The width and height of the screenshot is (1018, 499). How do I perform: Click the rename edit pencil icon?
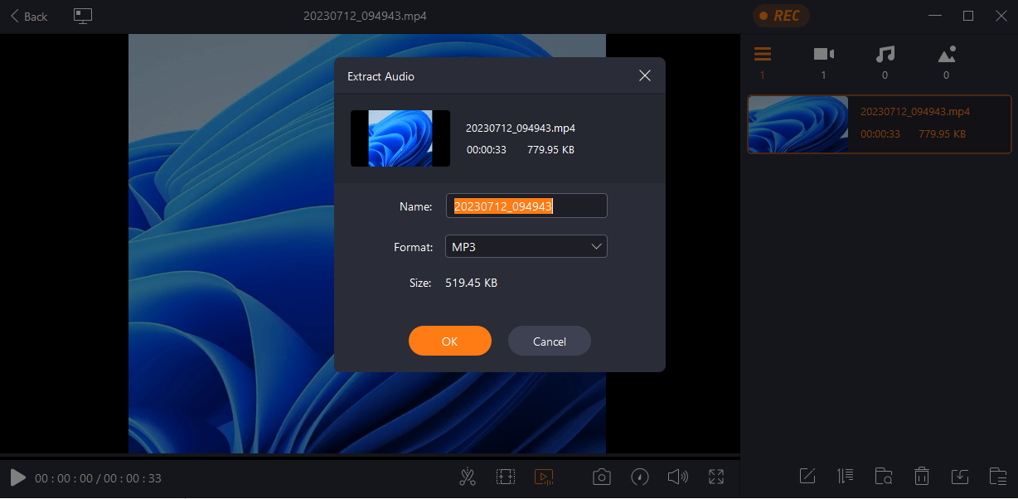pos(807,476)
